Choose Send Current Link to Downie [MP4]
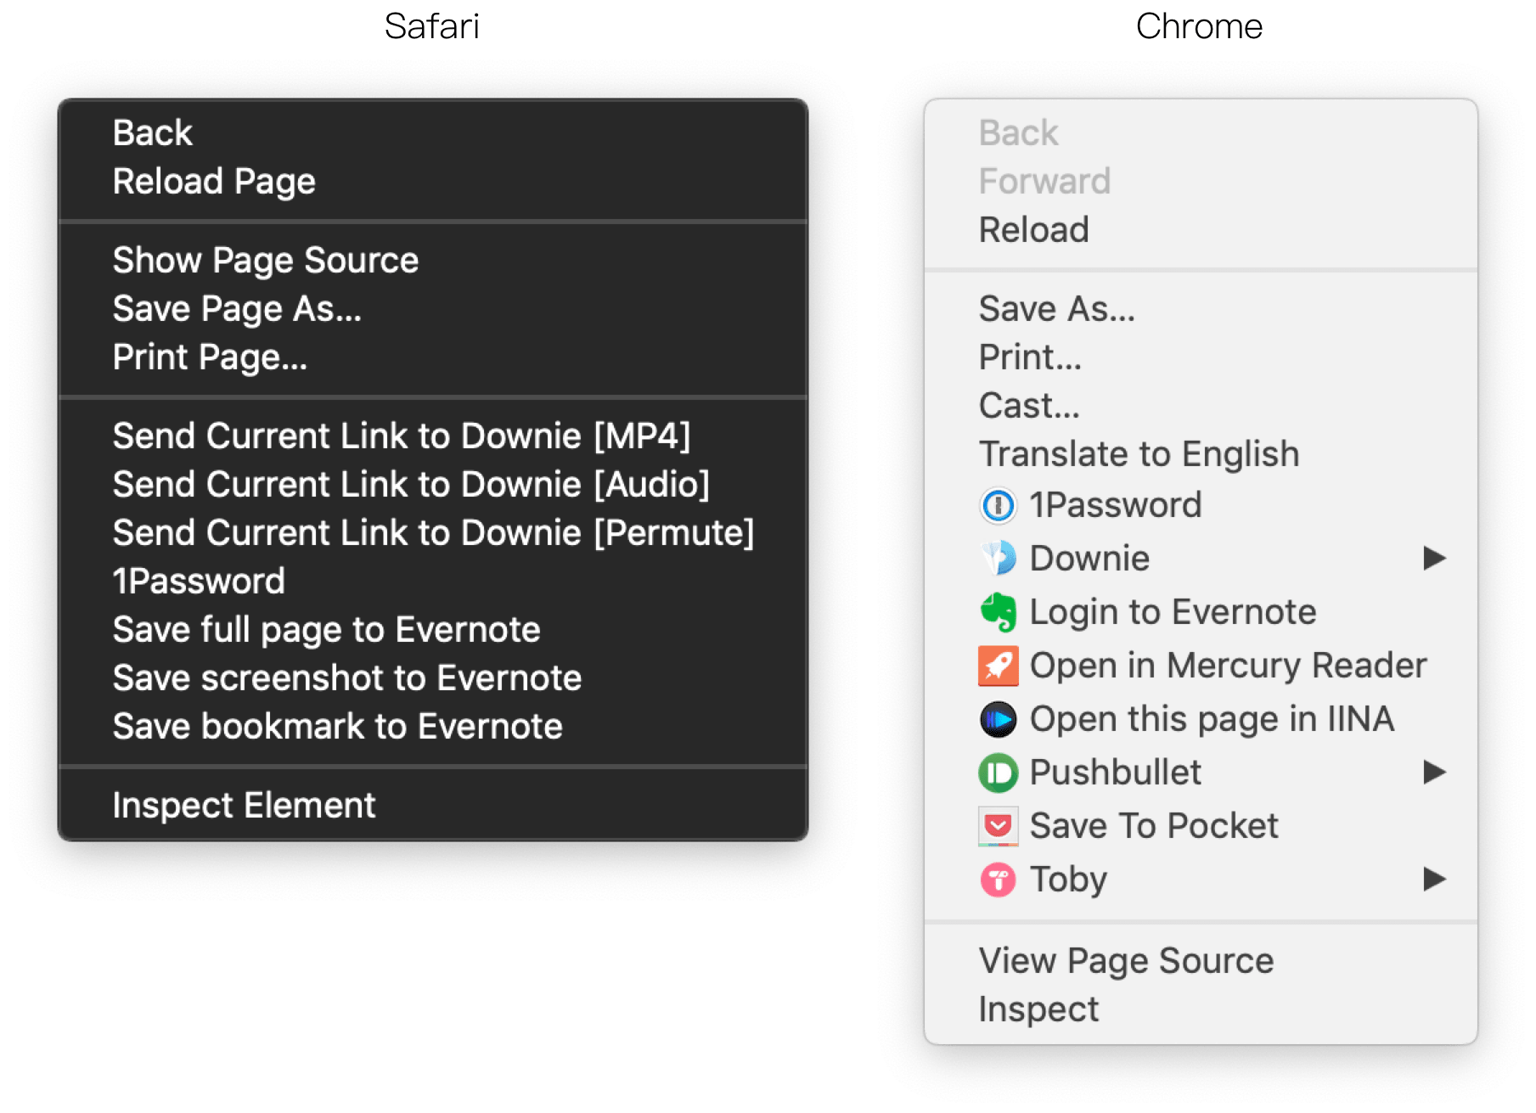This screenshot has height=1113, width=1536. (402, 436)
